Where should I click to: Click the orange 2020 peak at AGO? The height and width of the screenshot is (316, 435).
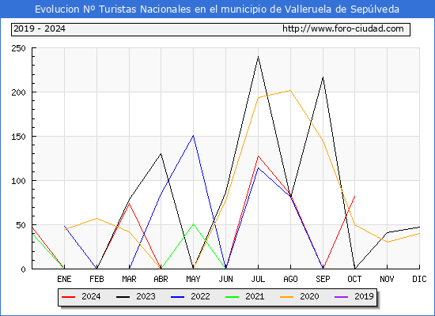pos(290,90)
